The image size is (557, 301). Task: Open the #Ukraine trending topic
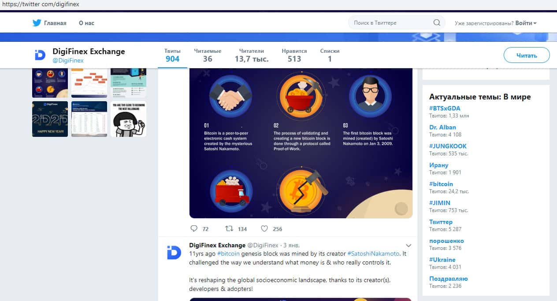(x=442, y=260)
